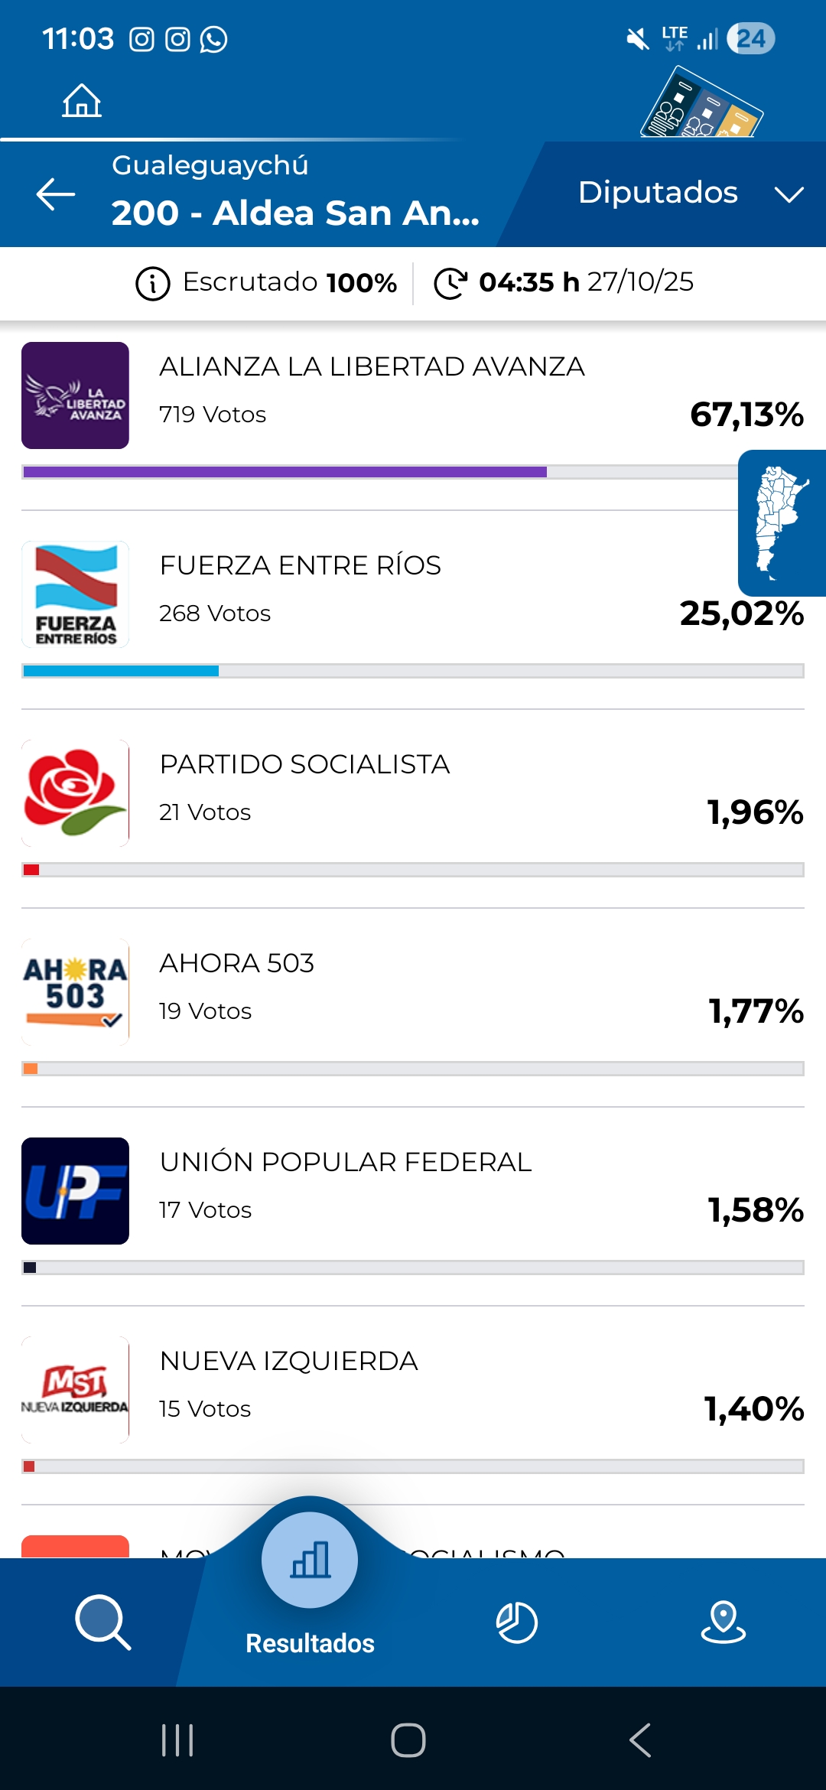Open the pie chart tab icon
This screenshot has width=826, height=1790.
pyautogui.click(x=517, y=1622)
